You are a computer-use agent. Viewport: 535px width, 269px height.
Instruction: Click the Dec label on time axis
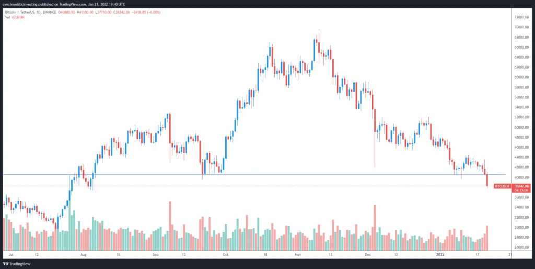pos(367,255)
